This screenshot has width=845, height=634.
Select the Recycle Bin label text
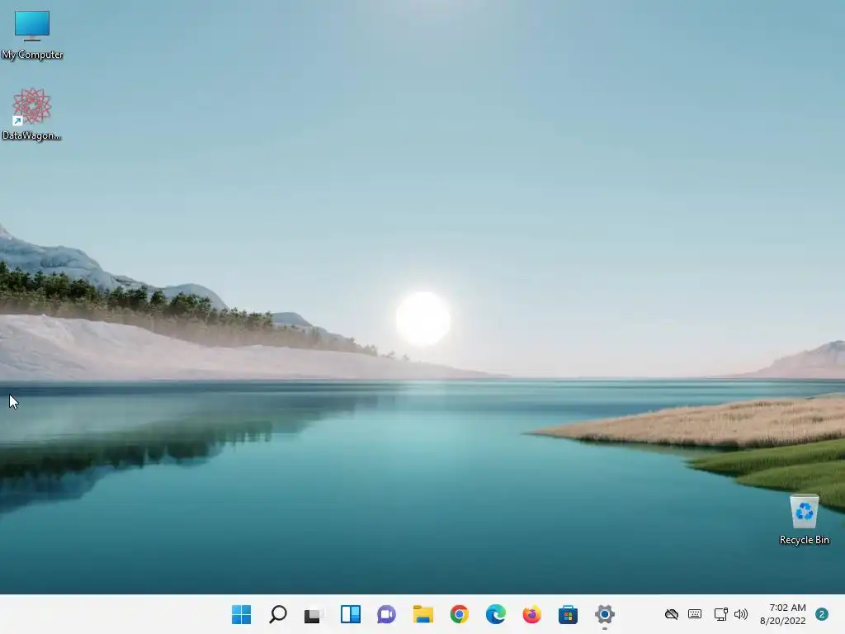point(804,540)
